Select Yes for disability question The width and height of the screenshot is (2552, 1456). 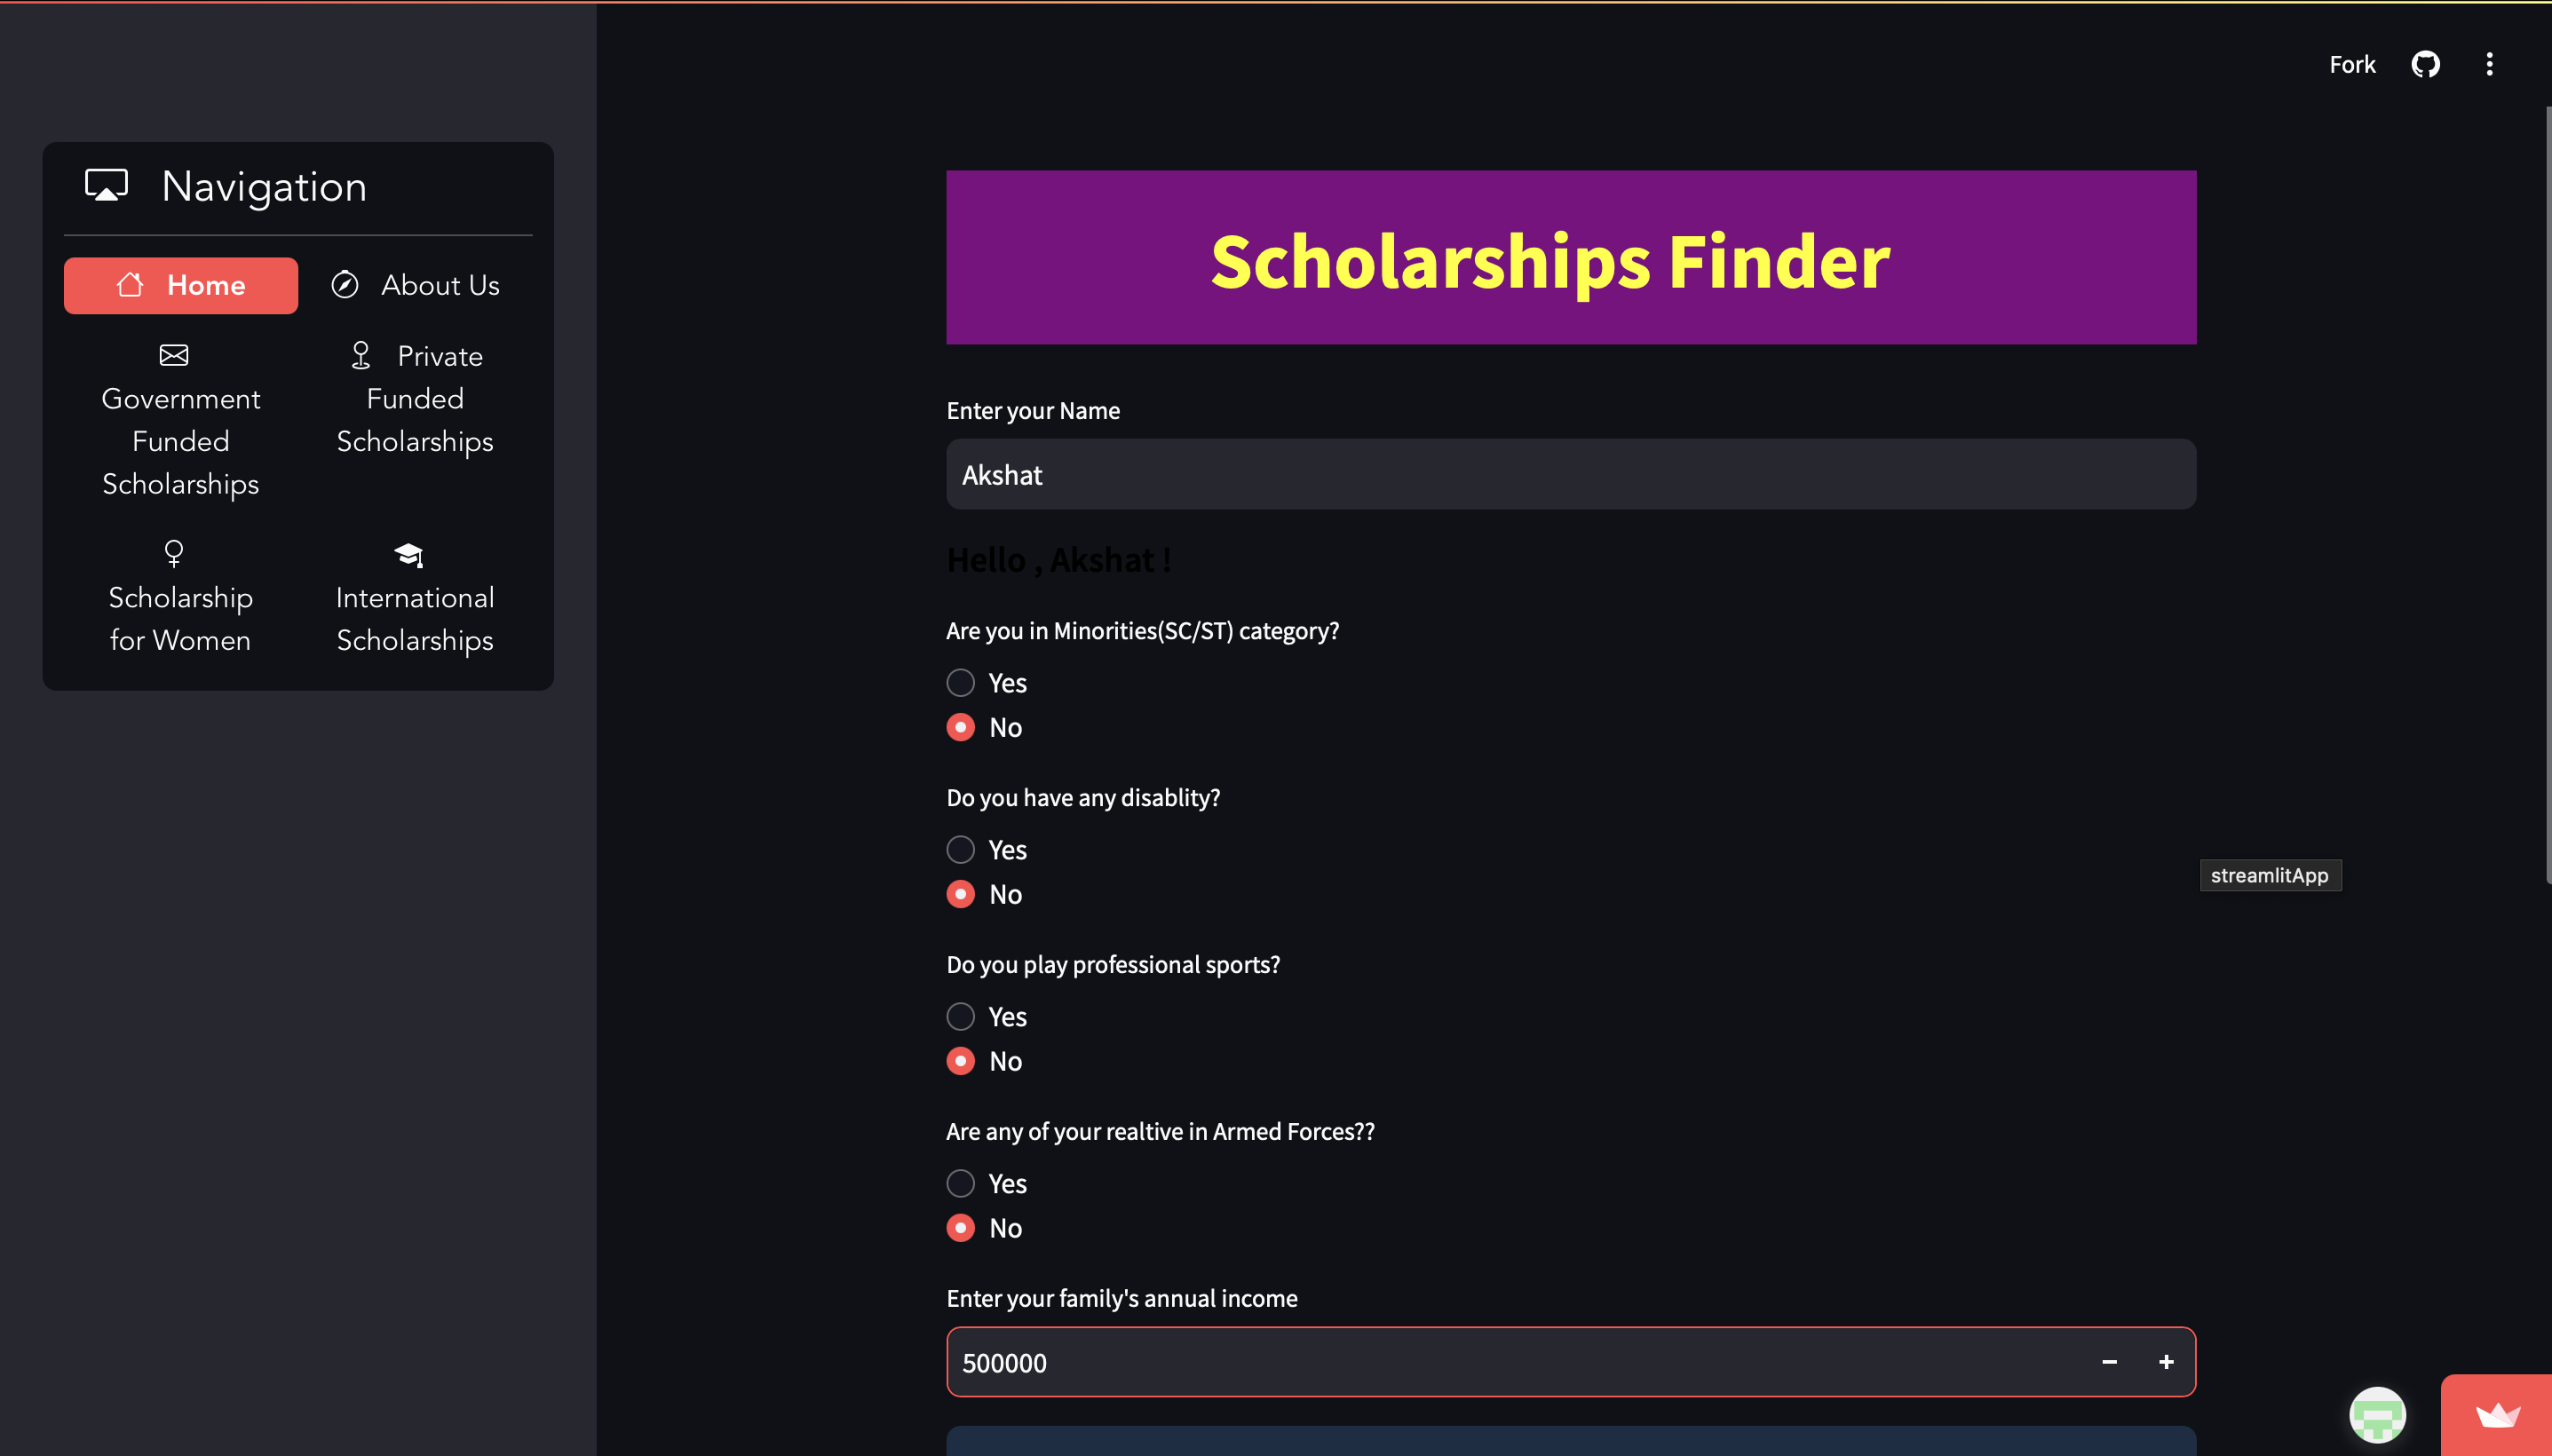[961, 850]
